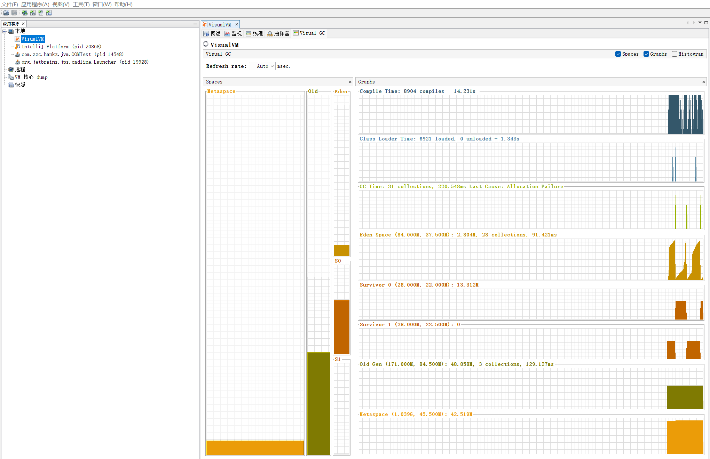Click the loading spinner beside VisualVM heading
Image resolution: width=710 pixels, height=459 pixels.
coord(206,44)
